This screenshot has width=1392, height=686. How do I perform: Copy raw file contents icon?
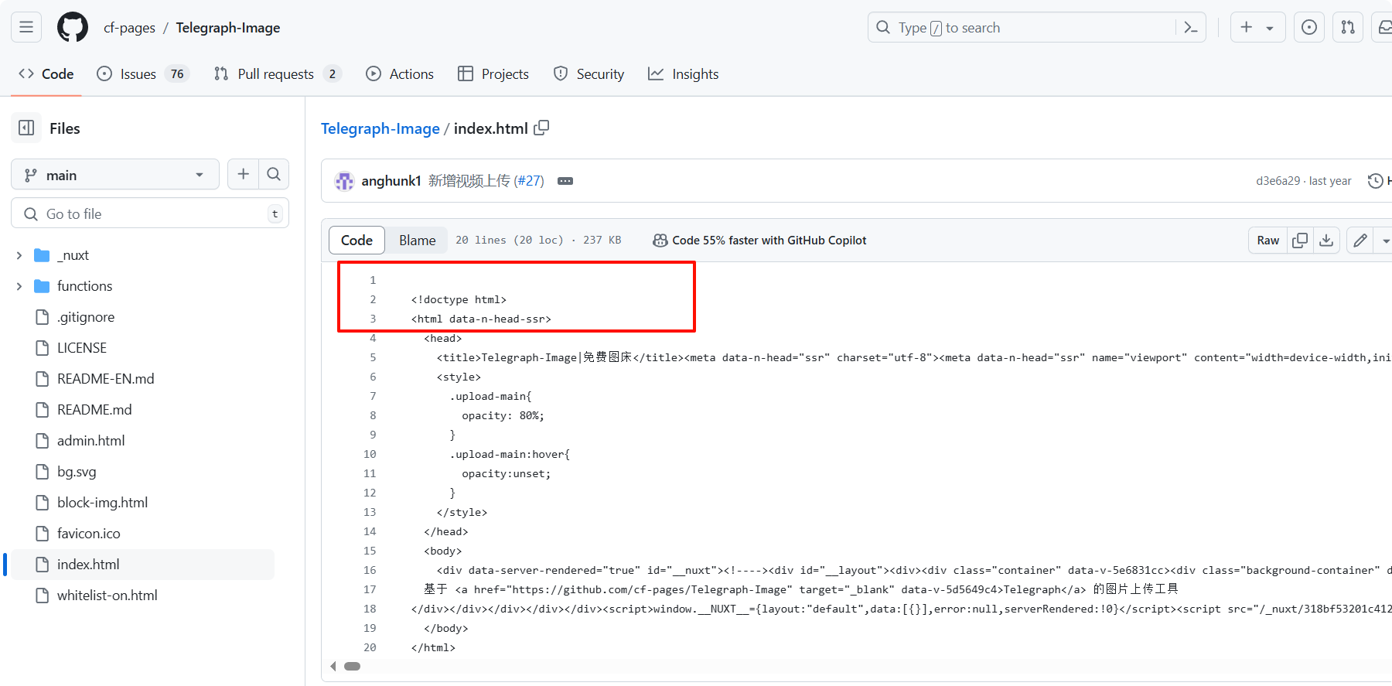1300,241
